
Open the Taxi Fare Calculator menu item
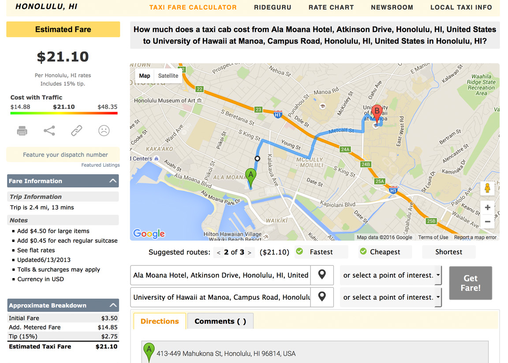193,7
